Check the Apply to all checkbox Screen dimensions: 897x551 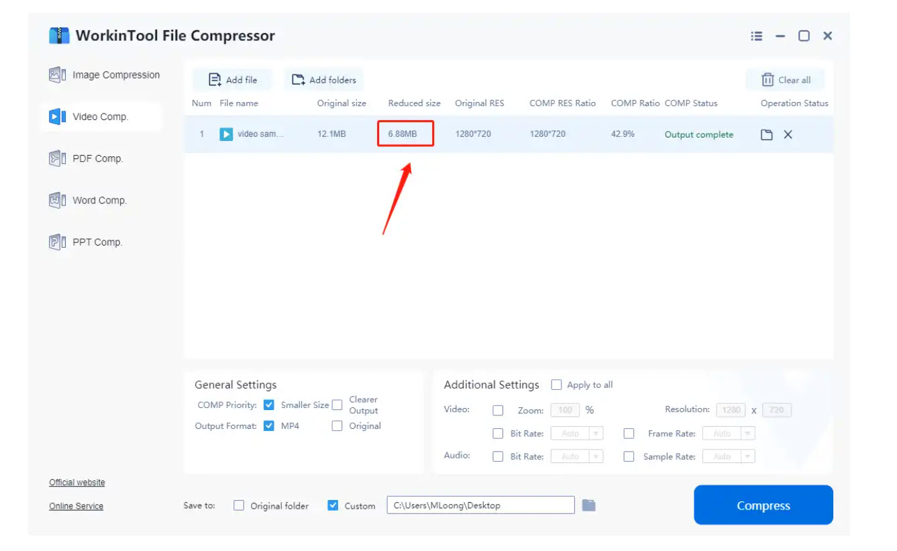click(x=556, y=385)
